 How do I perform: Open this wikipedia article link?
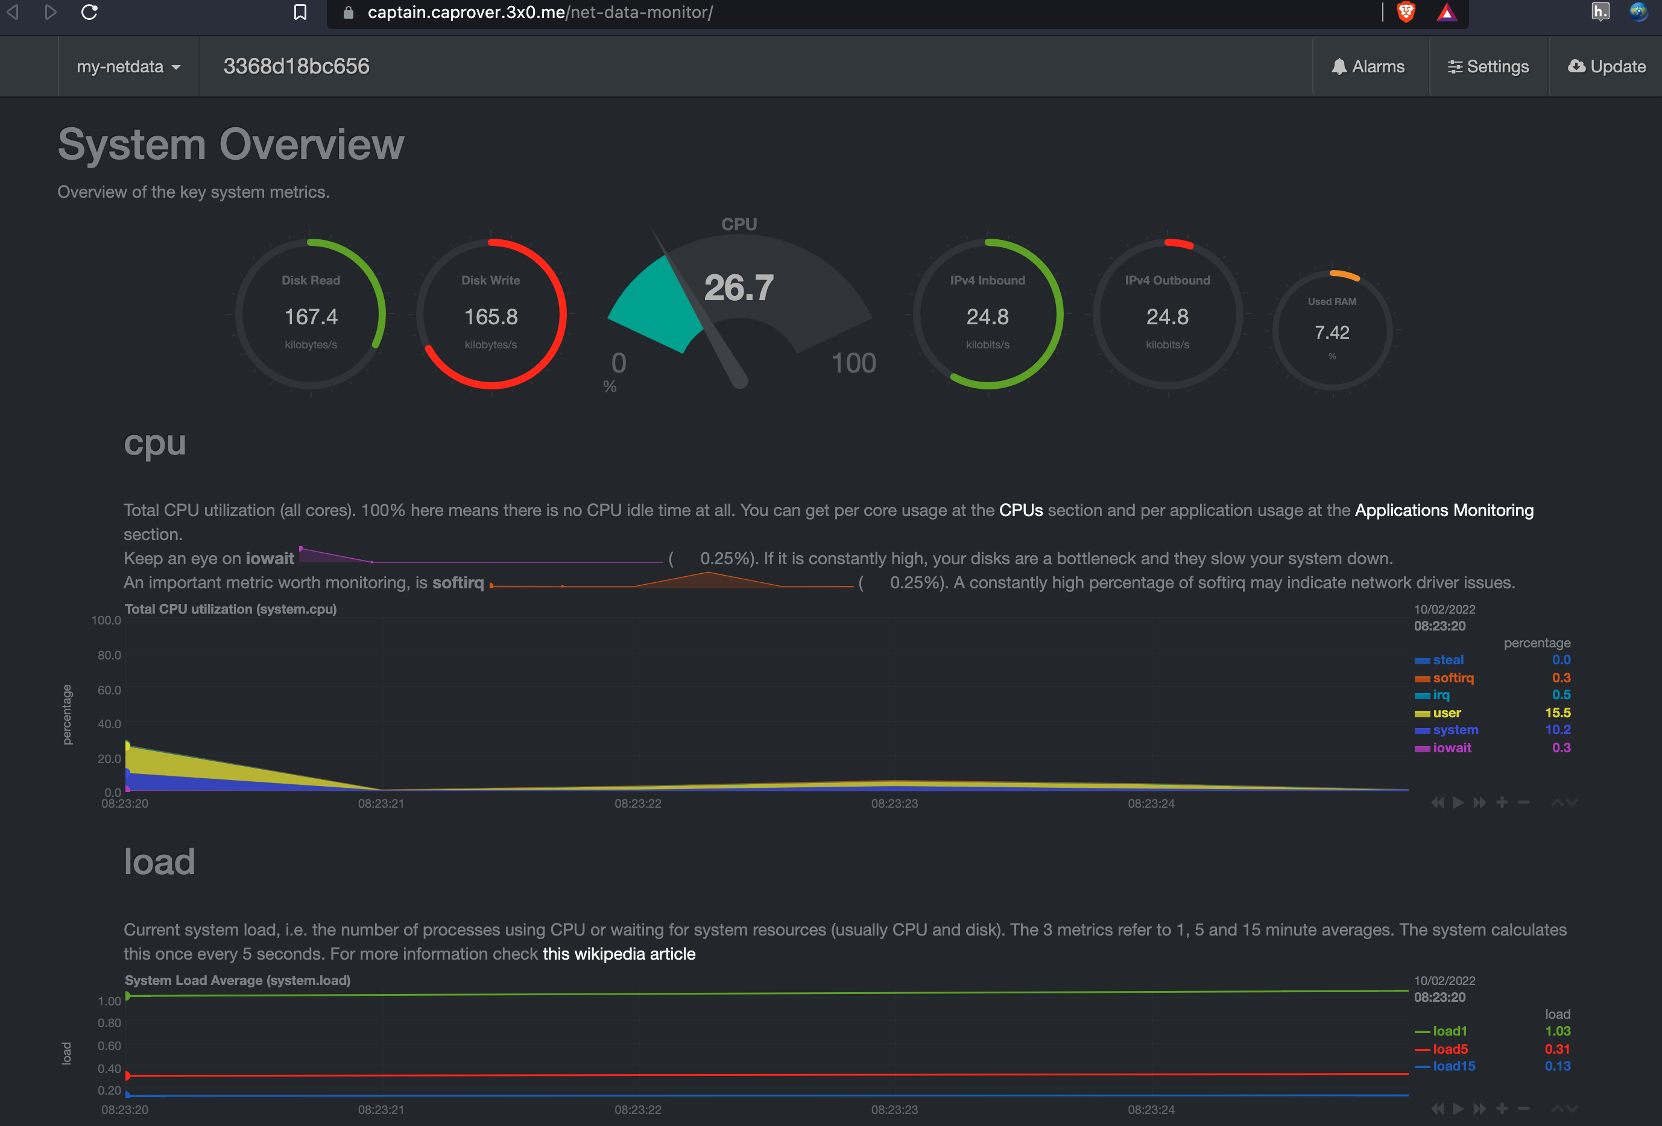(619, 954)
